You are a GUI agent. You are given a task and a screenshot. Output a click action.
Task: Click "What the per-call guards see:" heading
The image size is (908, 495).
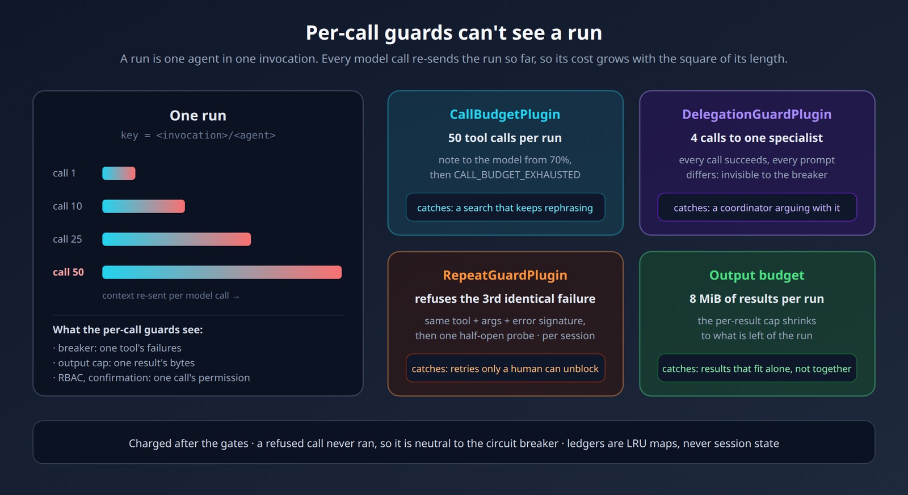click(x=128, y=330)
